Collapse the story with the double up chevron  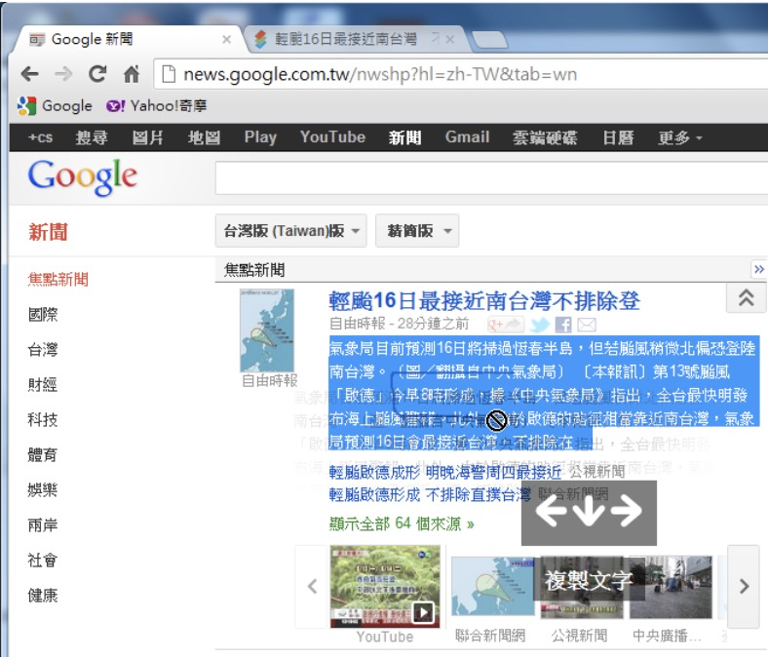coord(746,298)
